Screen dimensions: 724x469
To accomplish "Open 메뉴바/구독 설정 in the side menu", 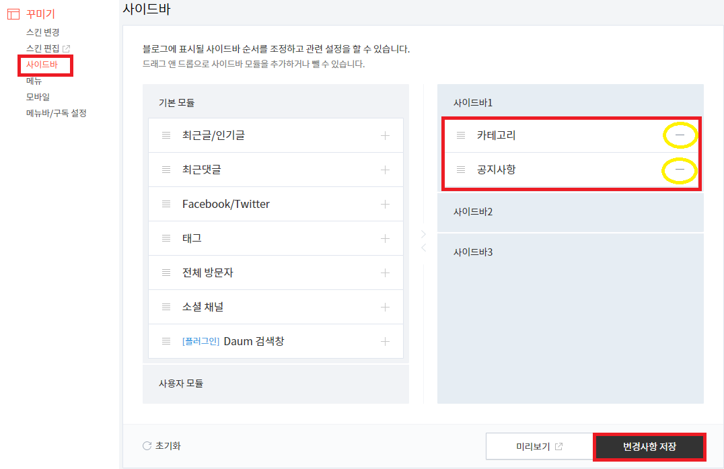I will tap(57, 113).
